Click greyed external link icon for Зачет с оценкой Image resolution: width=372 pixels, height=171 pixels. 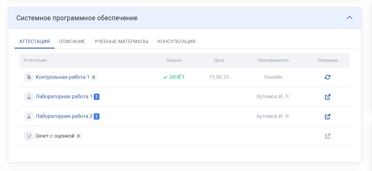point(328,136)
